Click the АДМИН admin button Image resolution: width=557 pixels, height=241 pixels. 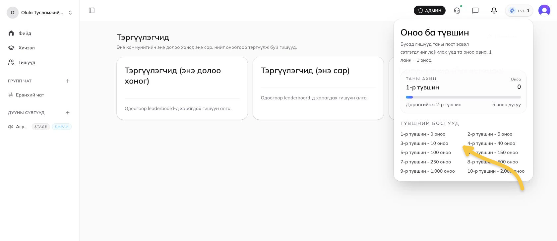pyautogui.click(x=430, y=11)
